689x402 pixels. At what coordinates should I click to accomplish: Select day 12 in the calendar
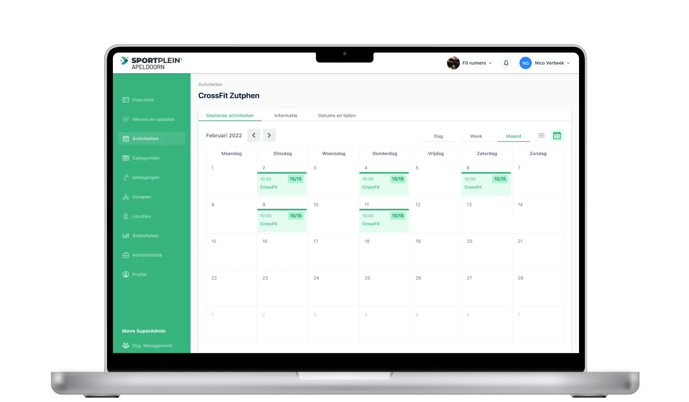436,215
